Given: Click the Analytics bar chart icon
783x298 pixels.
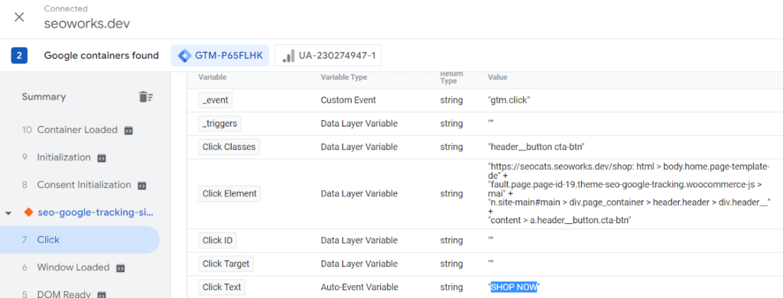Looking at the screenshot, I should tap(288, 56).
